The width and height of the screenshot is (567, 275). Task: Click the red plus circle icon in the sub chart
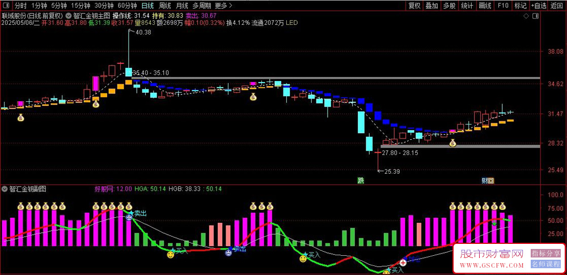[403, 263]
